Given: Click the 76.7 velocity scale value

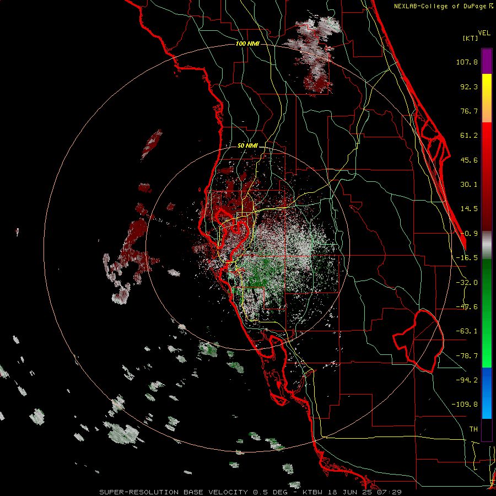Looking at the screenshot, I should point(469,111).
